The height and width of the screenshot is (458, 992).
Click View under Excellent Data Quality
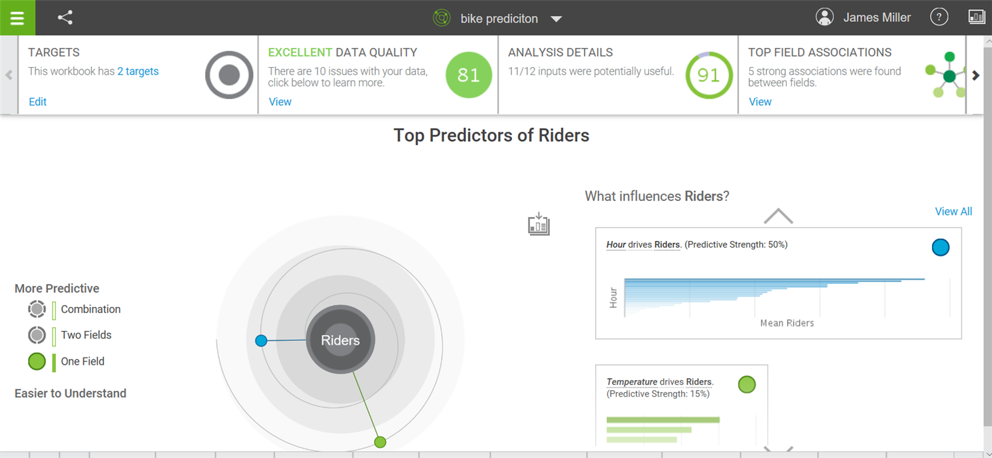tap(280, 102)
